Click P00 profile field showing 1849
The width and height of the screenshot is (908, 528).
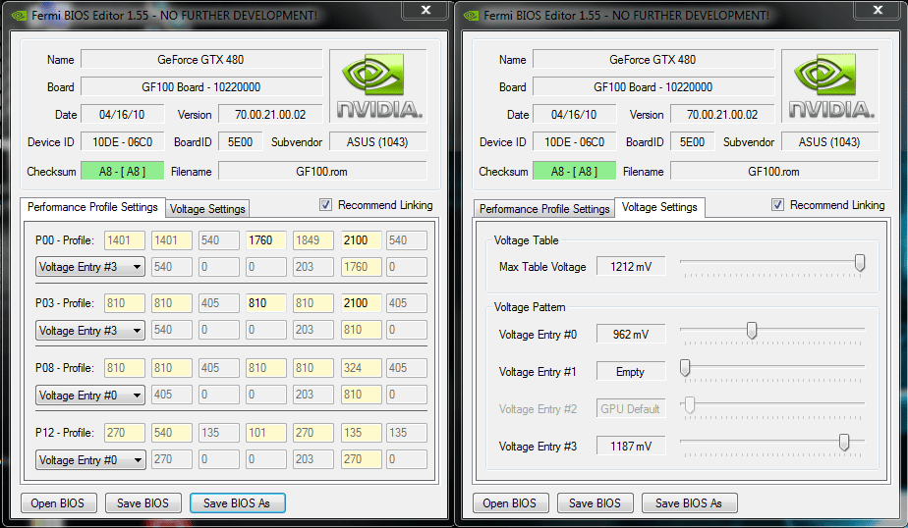313,240
